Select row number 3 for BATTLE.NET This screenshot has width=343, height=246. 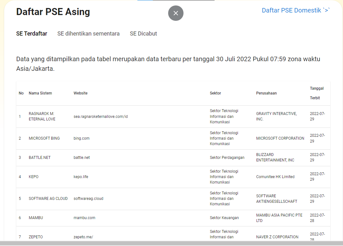click(x=20, y=157)
